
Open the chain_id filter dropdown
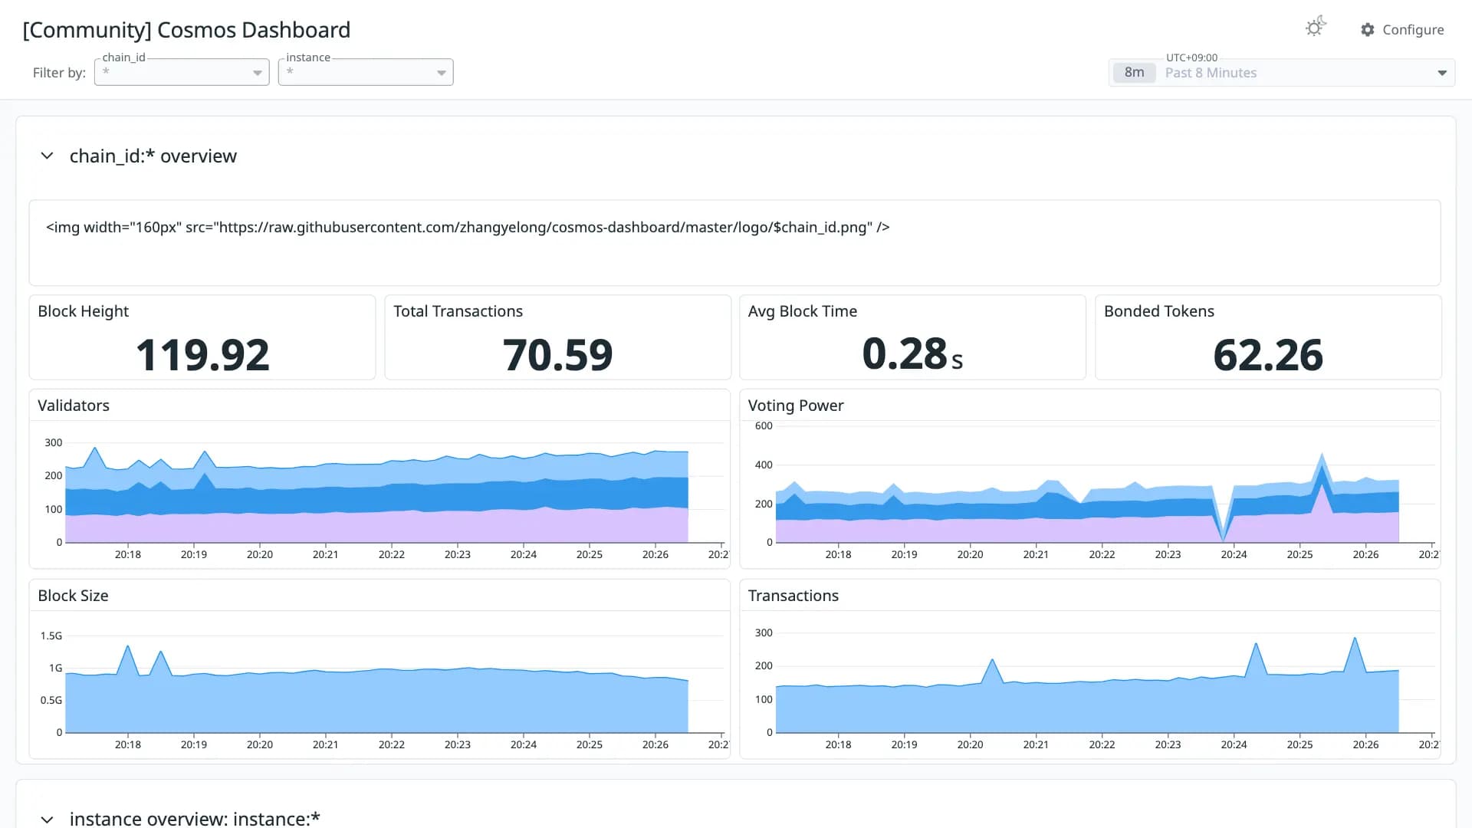point(182,72)
